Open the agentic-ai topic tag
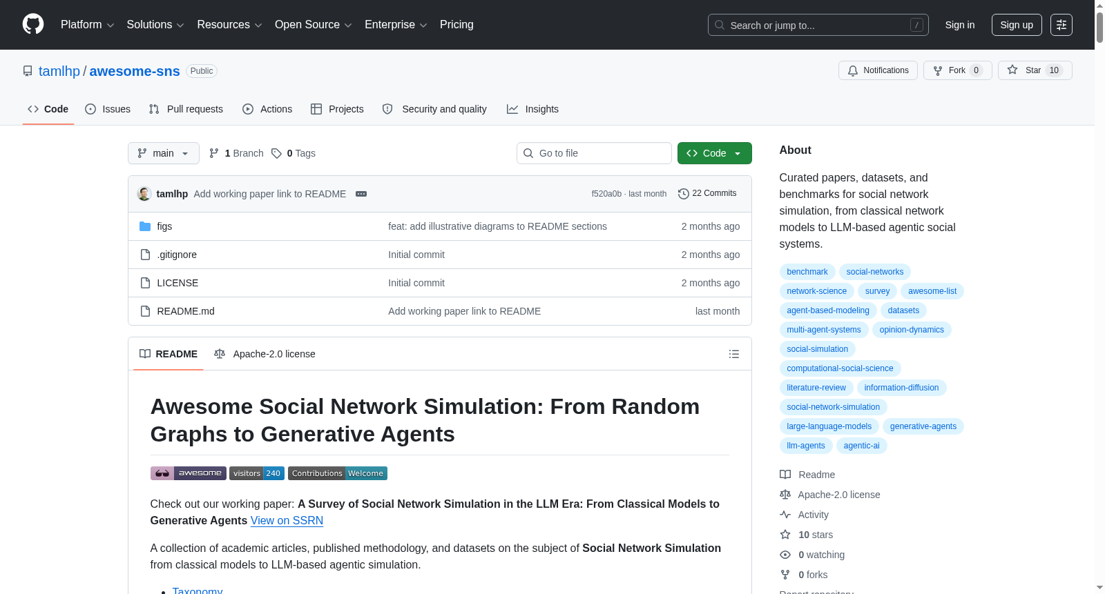 coord(861,446)
